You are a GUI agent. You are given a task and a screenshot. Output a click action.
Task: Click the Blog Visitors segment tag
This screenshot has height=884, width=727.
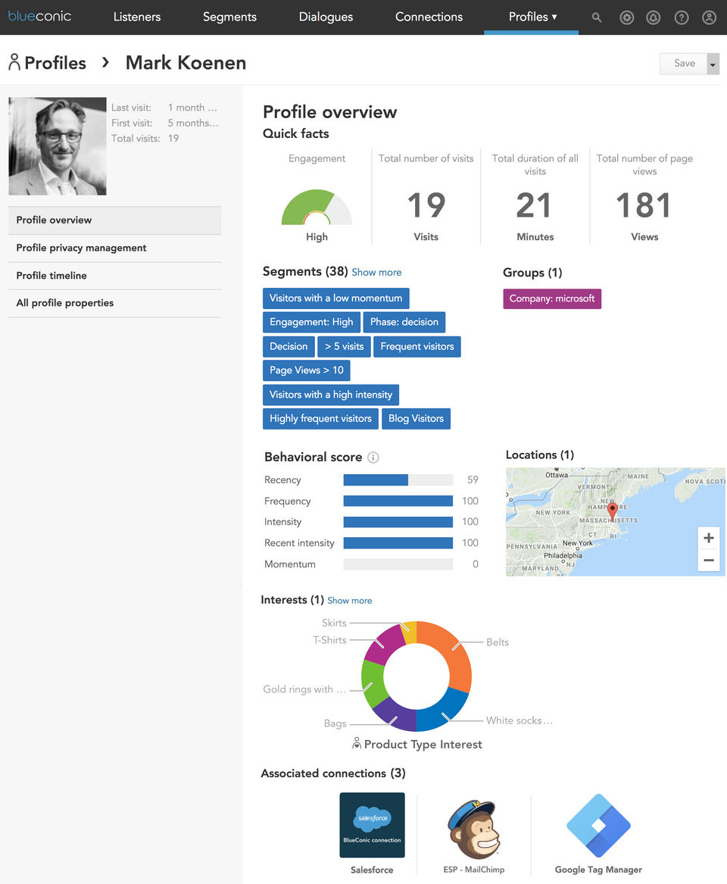pos(416,418)
